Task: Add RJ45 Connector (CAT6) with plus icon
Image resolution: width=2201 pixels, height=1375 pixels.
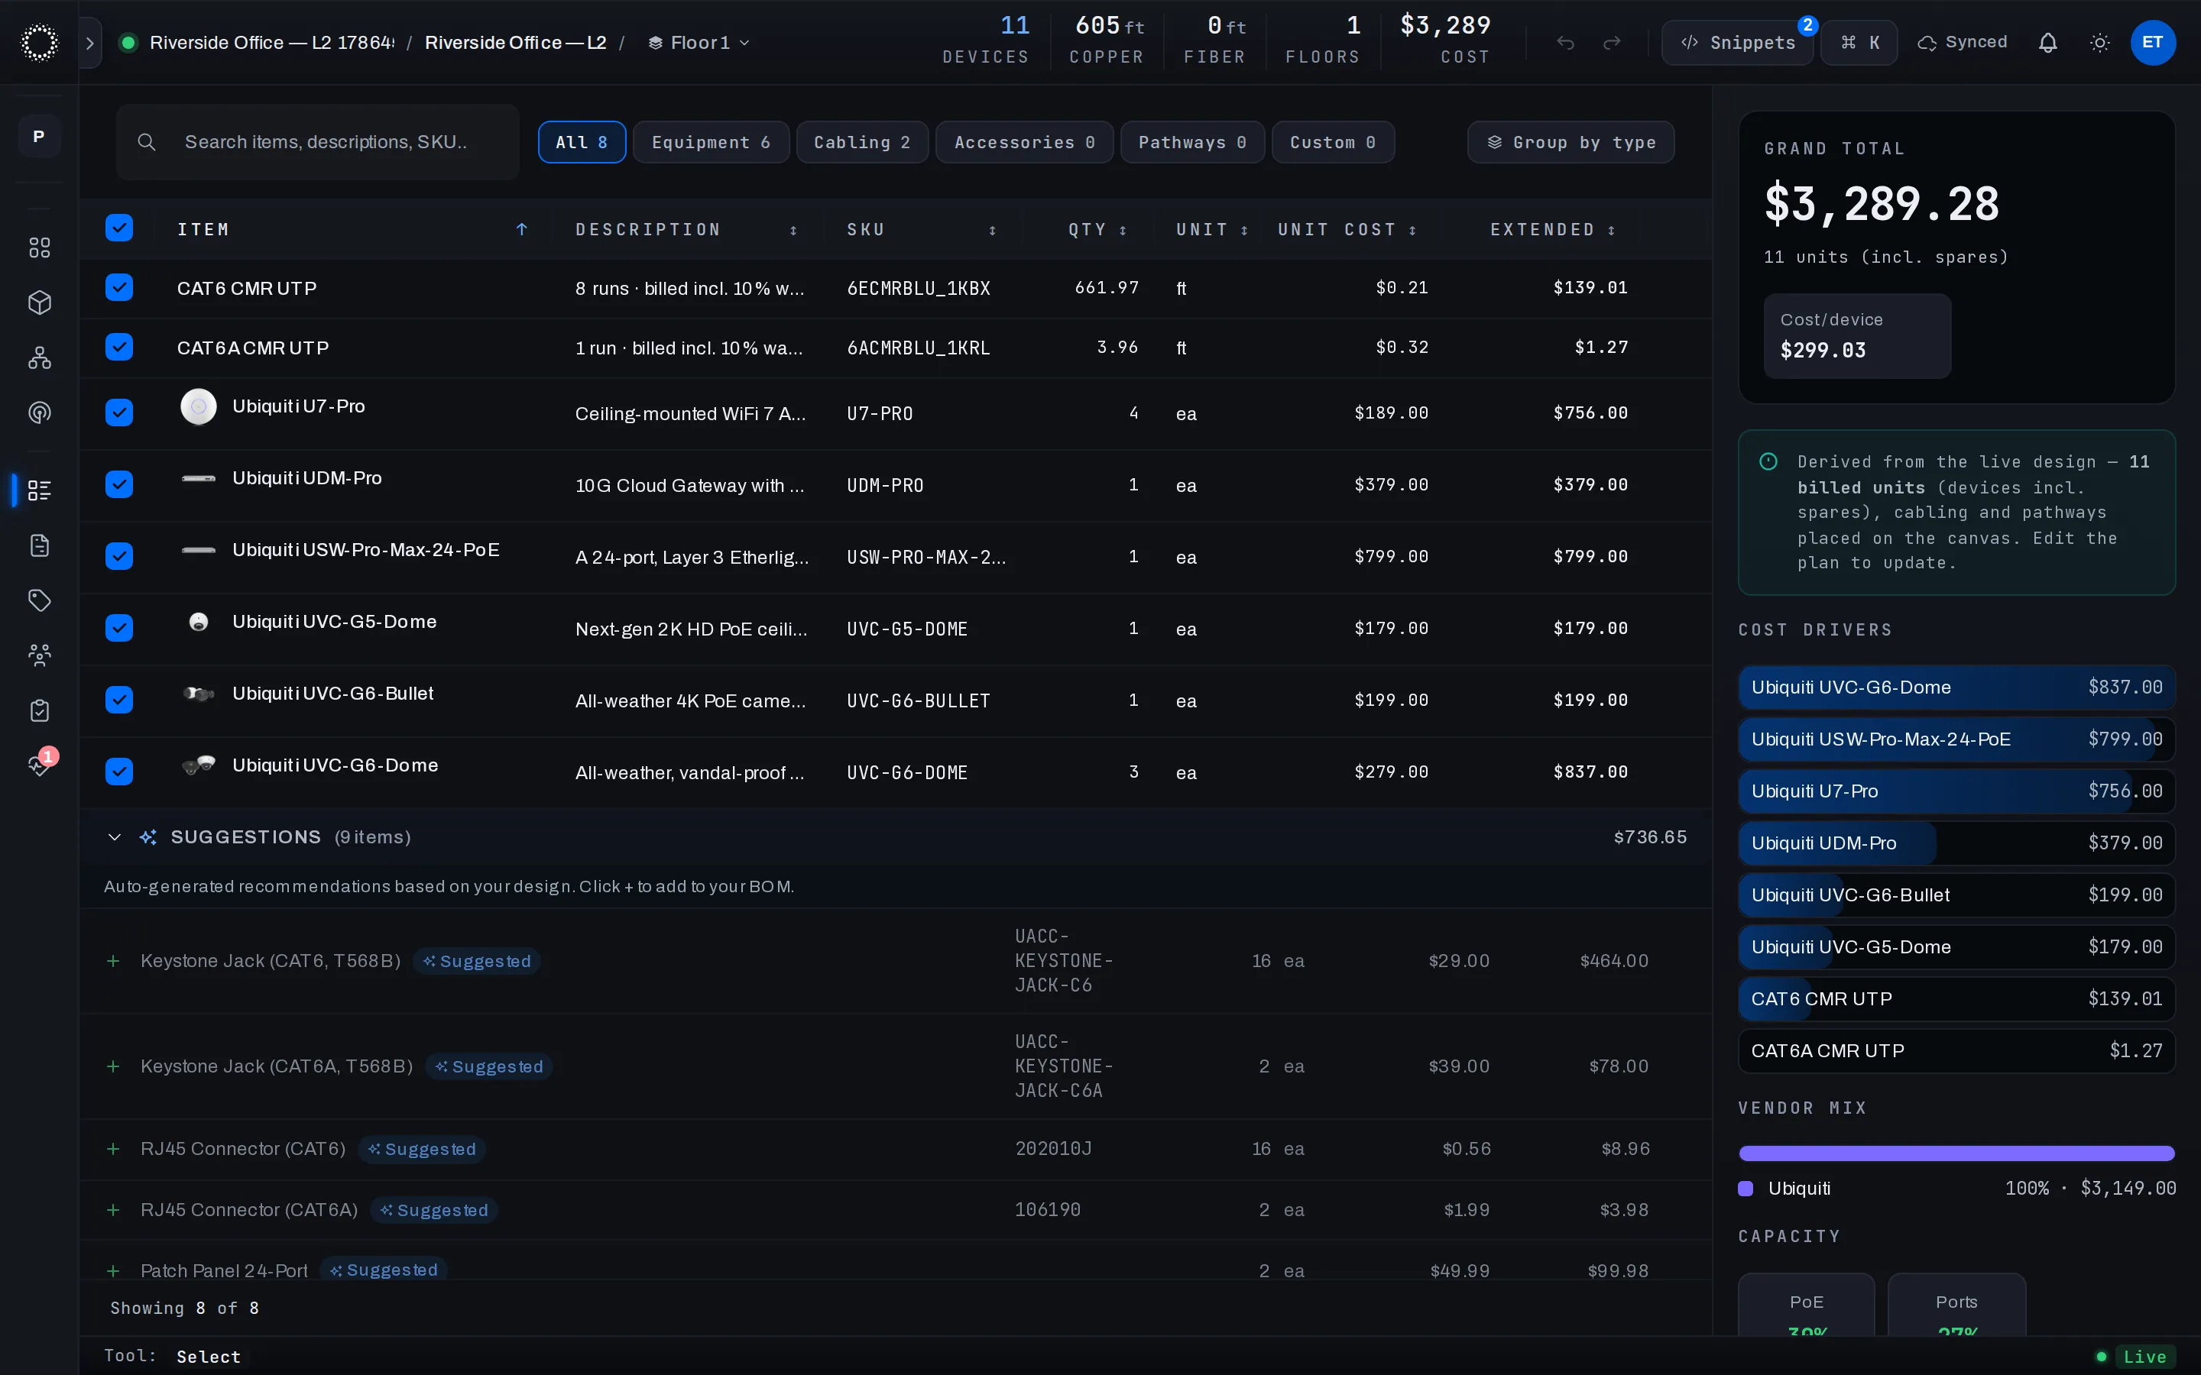Action: pos(113,1150)
